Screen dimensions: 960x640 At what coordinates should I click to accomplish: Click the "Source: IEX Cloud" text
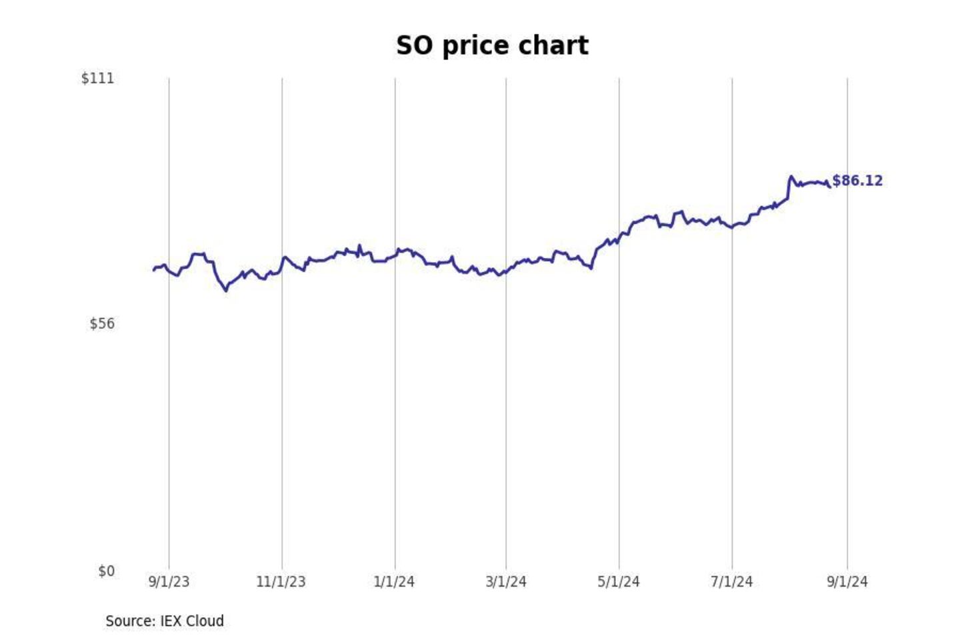(x=165, y=621)
